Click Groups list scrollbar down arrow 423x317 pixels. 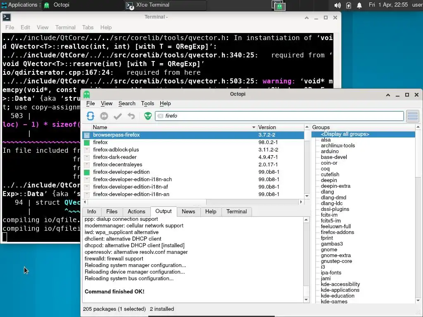click(x=418, y=300)
